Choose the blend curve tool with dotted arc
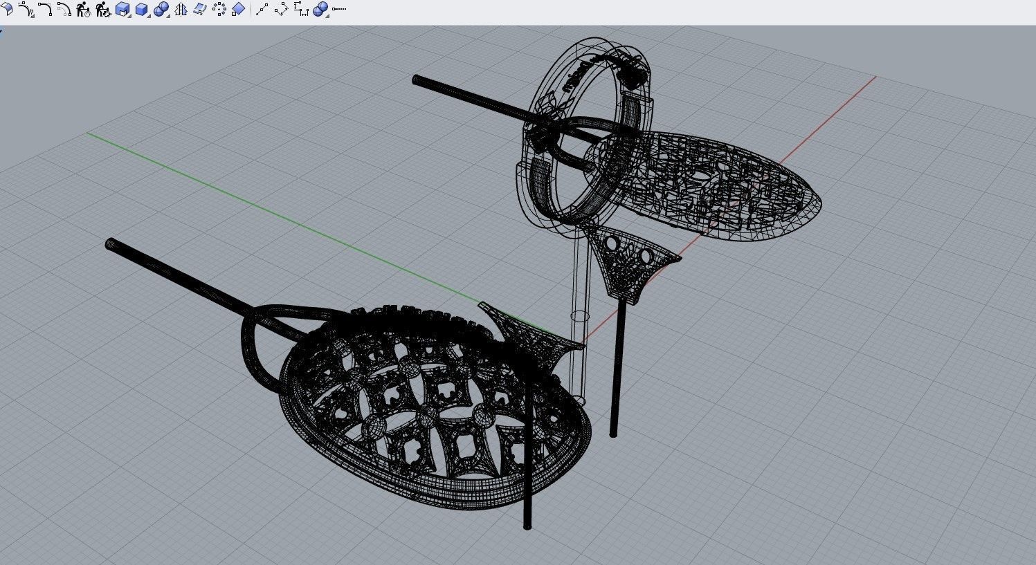 click(x=26, y=9)
